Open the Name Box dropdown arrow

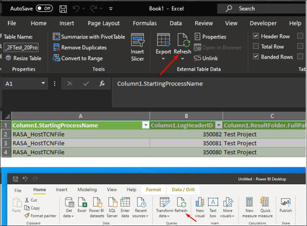(43, 83)
